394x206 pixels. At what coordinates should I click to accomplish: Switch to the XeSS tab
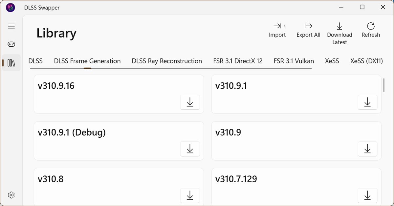(332, 61)
